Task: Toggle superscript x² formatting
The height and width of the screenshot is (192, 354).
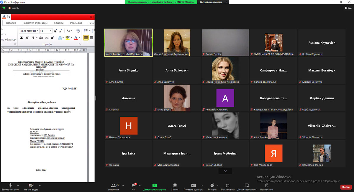Action: pyautogui.click(x=52, y=38)
